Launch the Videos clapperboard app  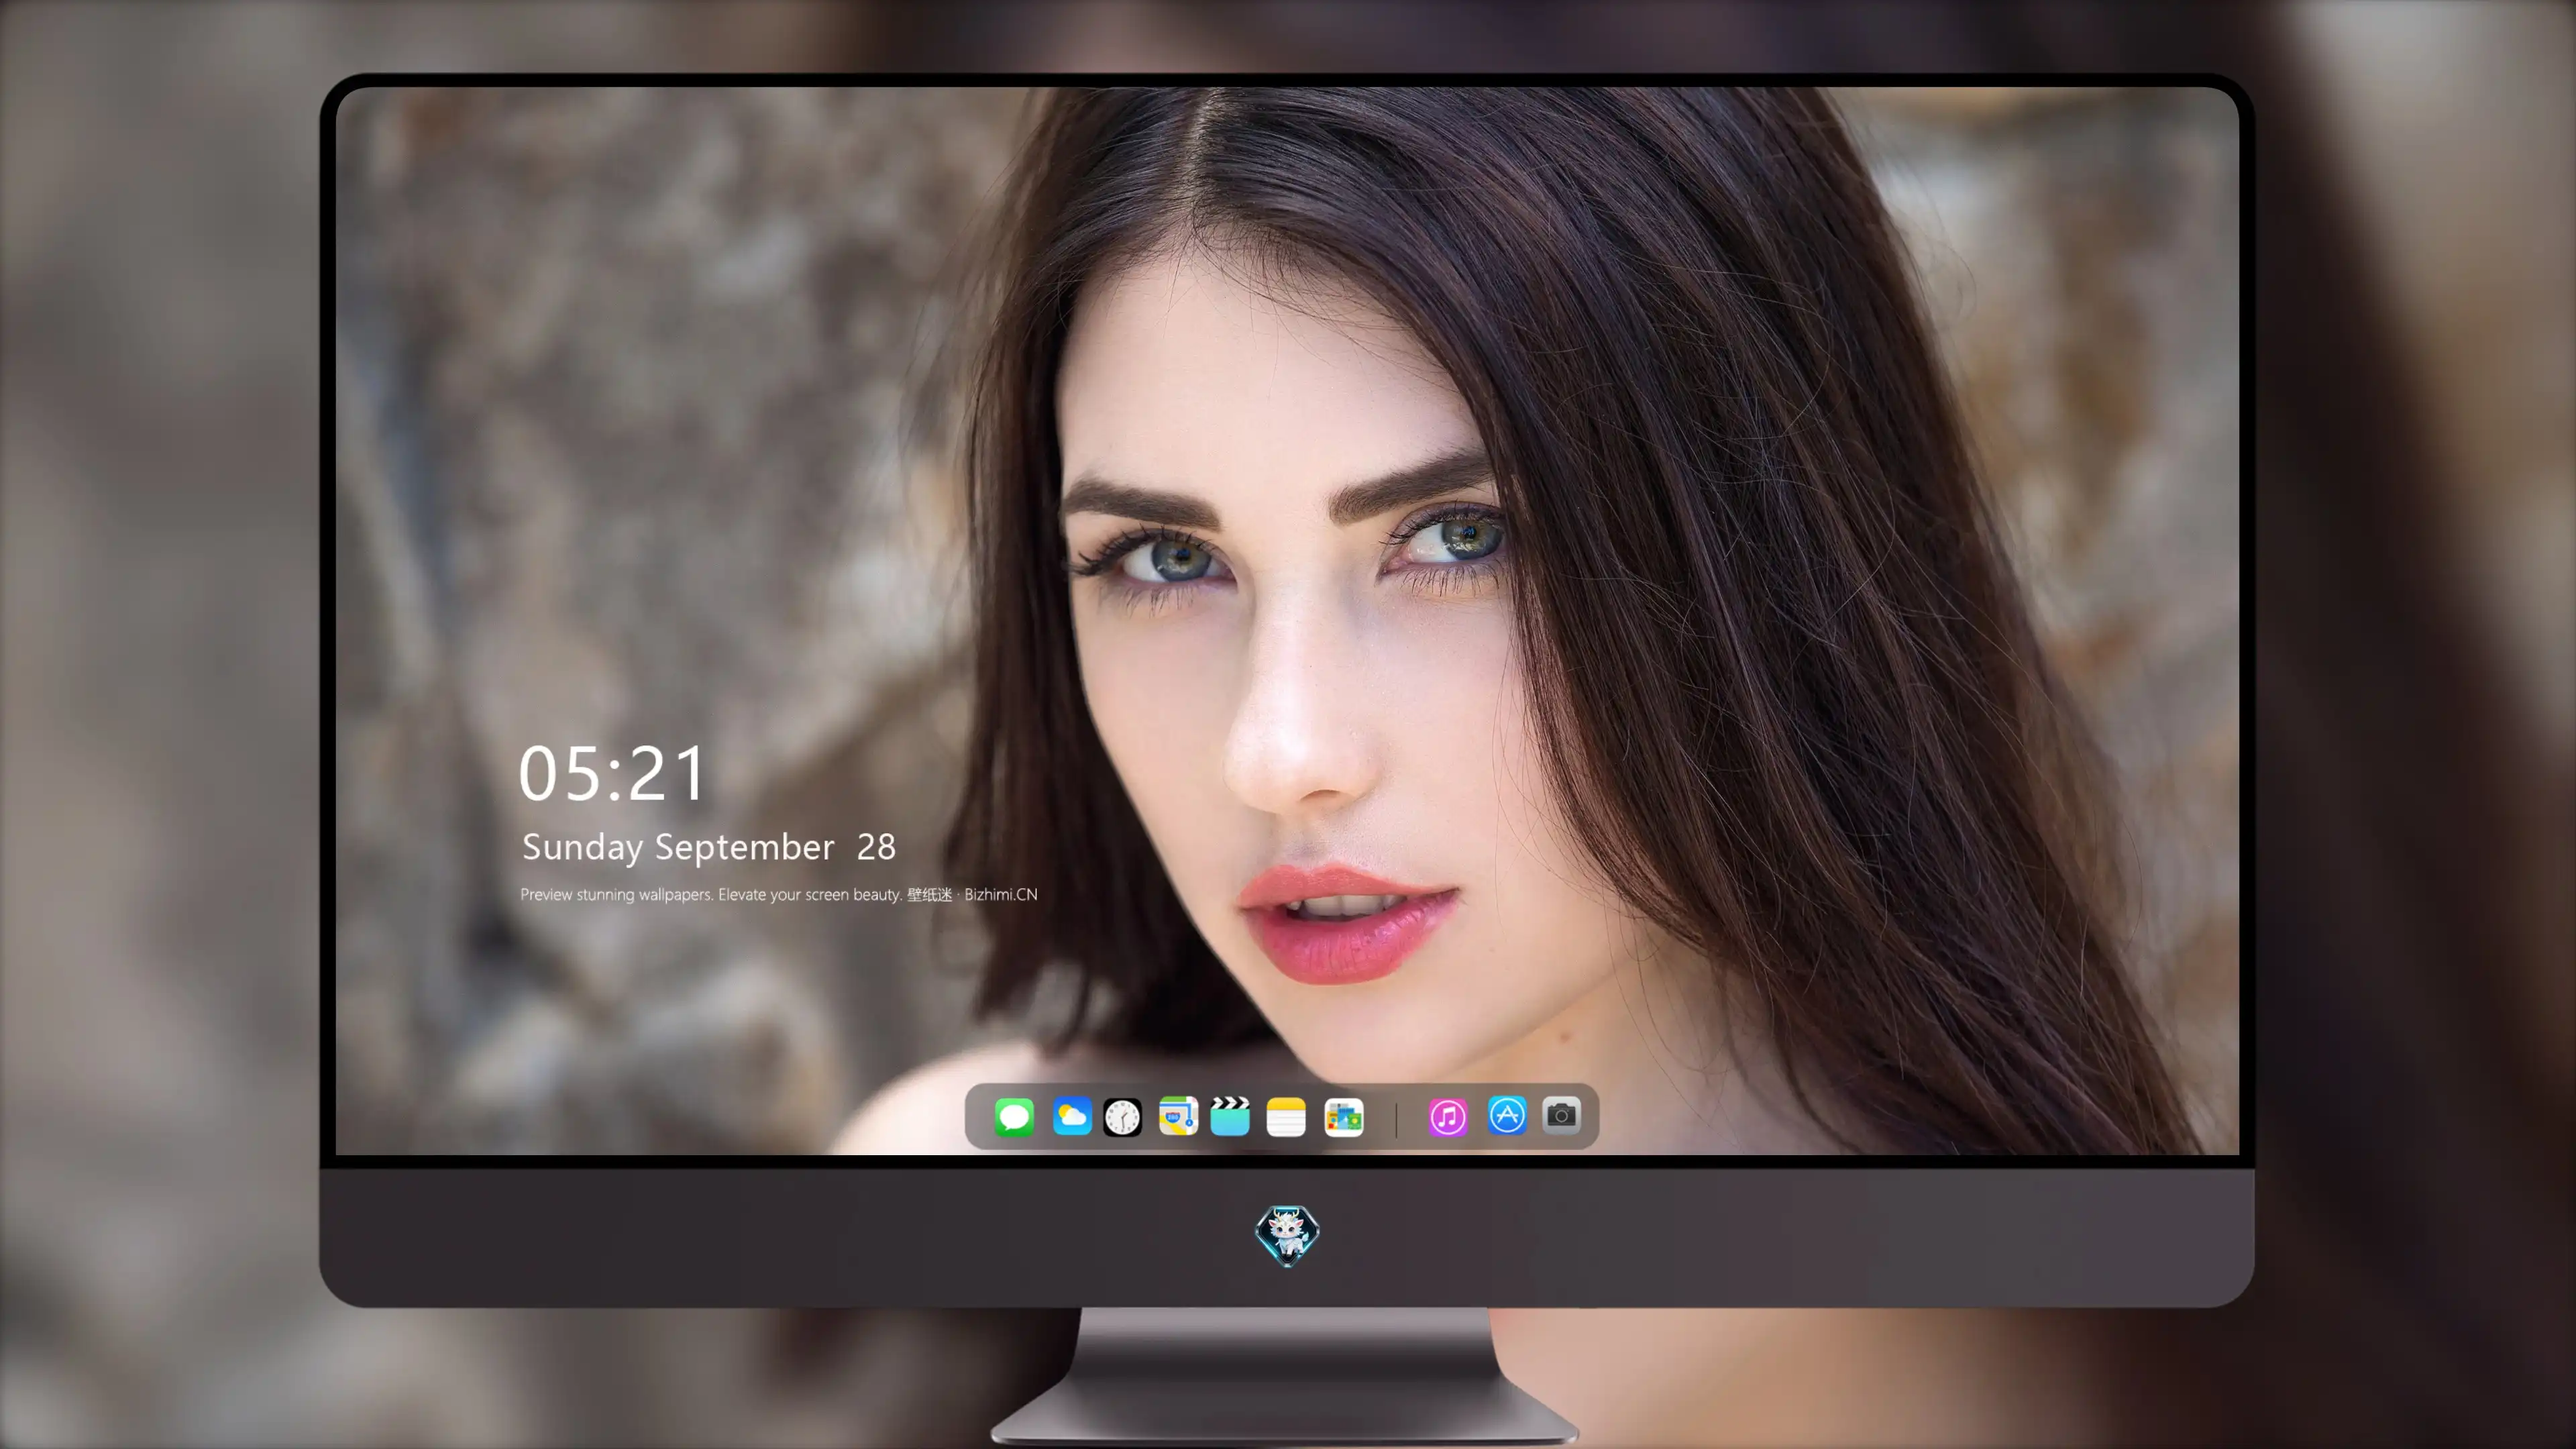(1230, 1116)
